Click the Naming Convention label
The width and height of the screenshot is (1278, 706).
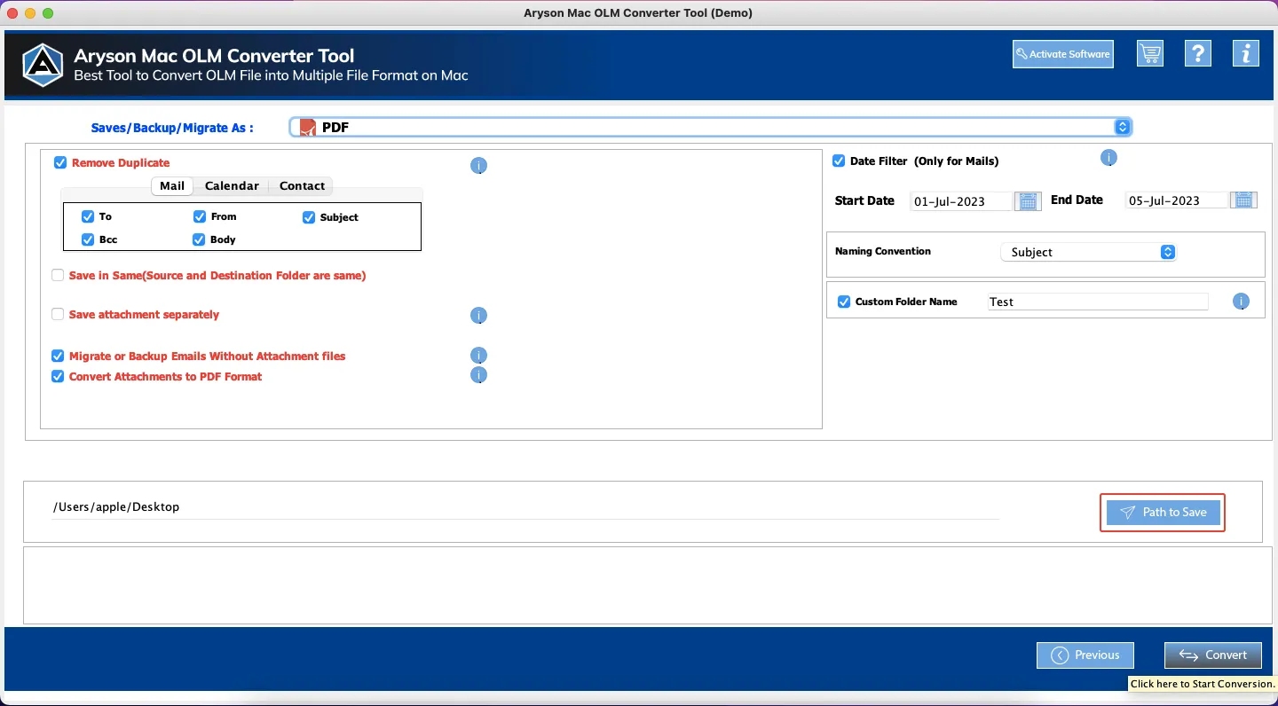(883, 251)
